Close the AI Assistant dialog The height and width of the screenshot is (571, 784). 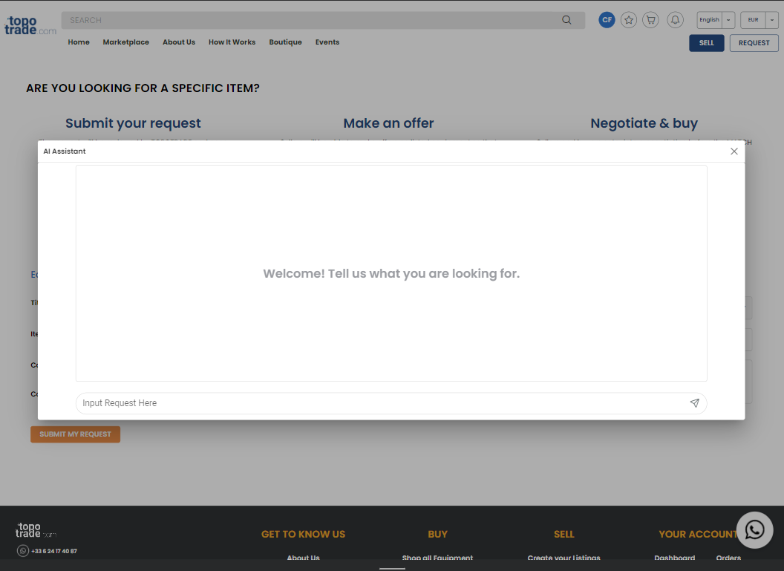734,151
